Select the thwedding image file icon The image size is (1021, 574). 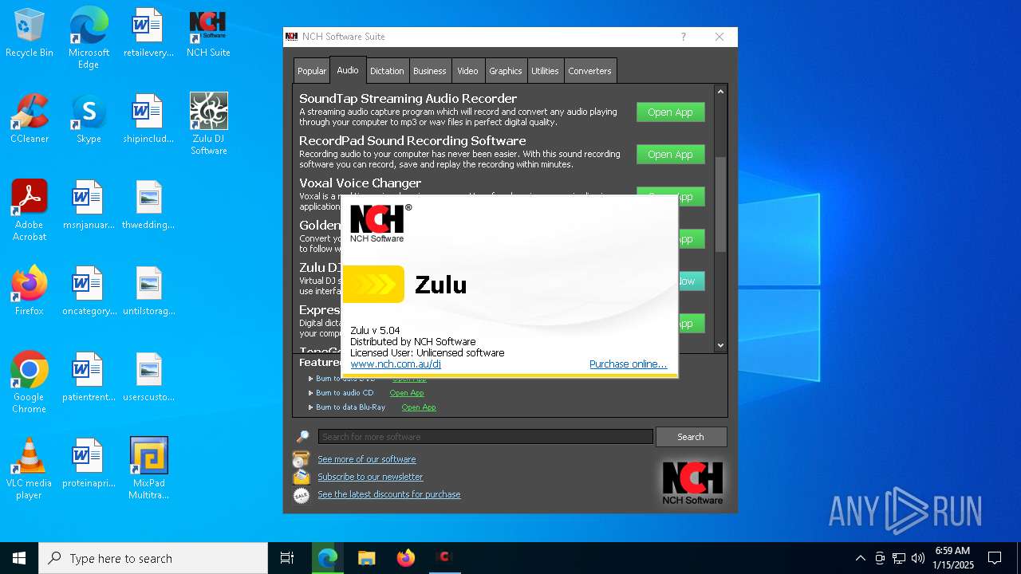click(148, 205)
